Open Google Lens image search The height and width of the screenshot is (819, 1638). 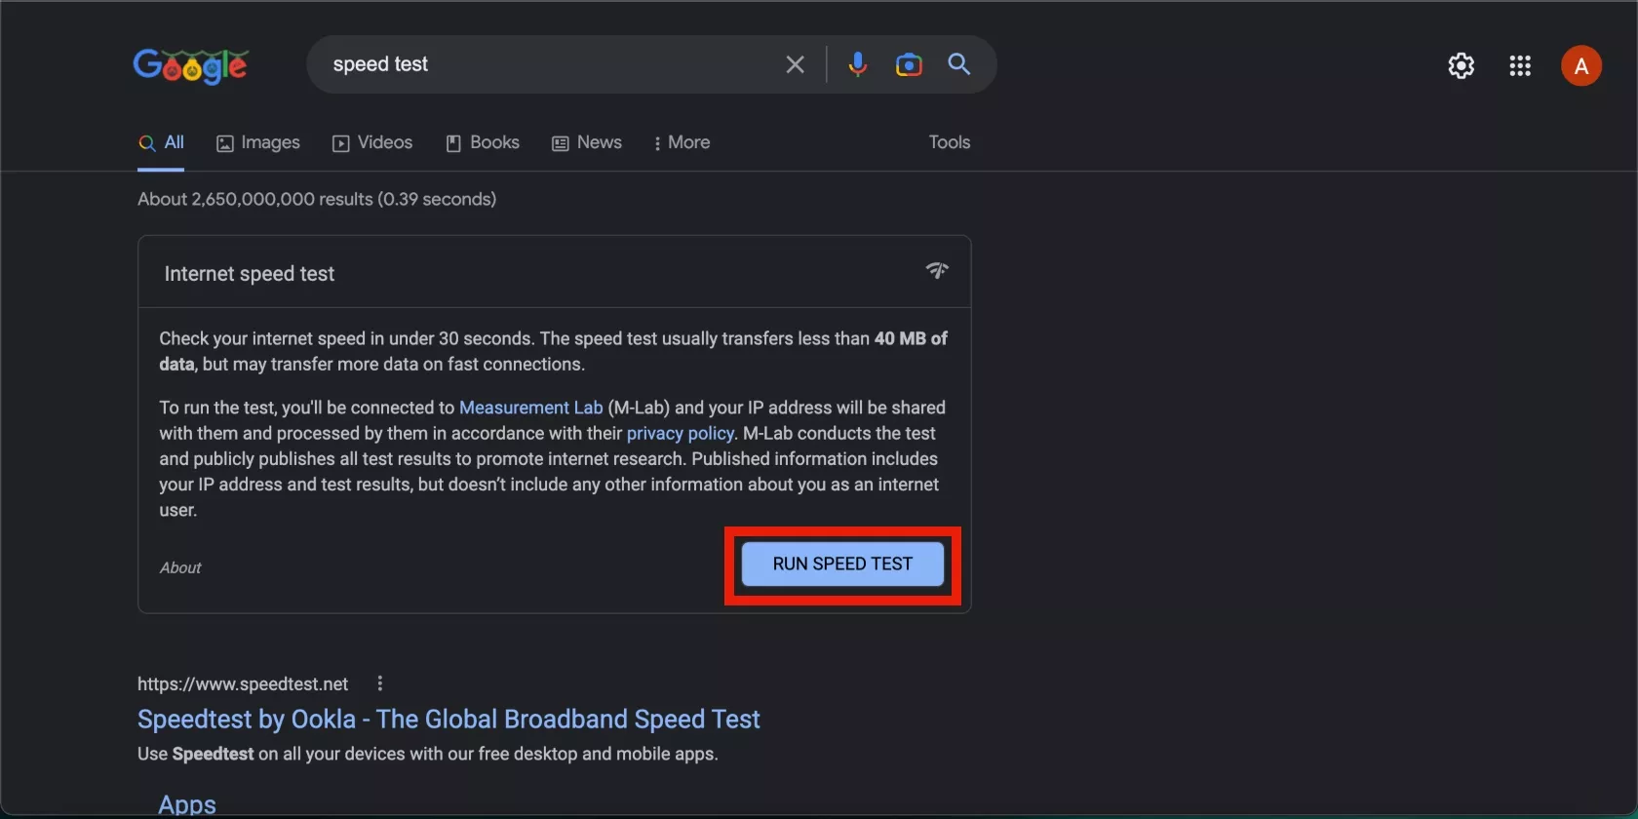908,64
